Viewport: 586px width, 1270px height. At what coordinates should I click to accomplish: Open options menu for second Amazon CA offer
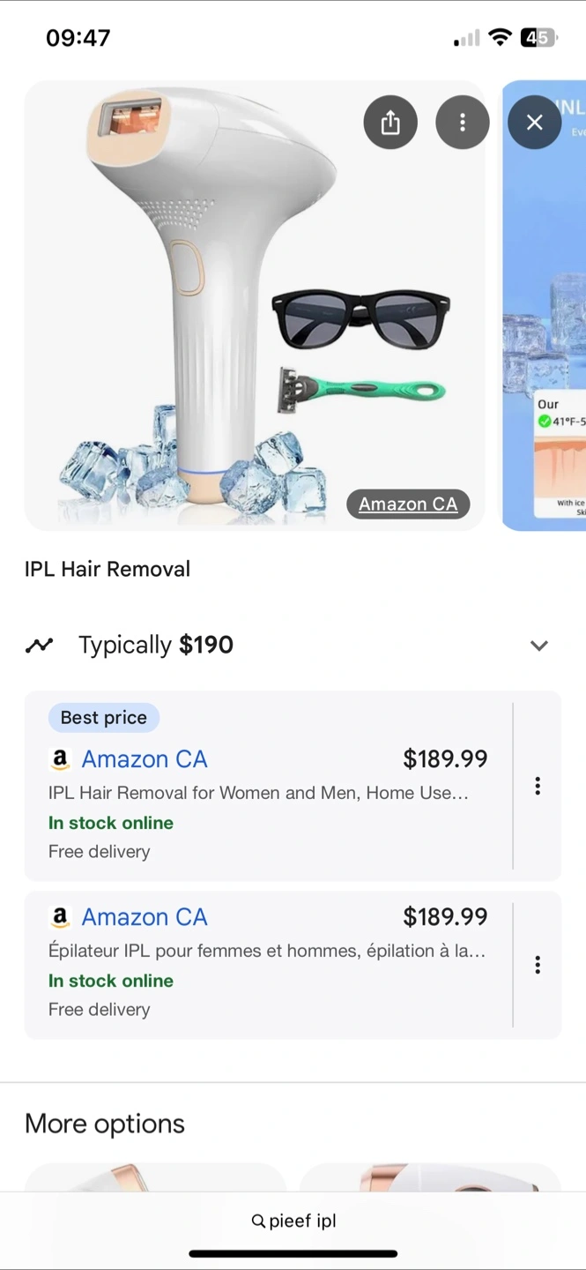(x=538, y=965)
